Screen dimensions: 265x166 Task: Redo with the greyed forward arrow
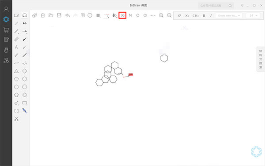76,15
